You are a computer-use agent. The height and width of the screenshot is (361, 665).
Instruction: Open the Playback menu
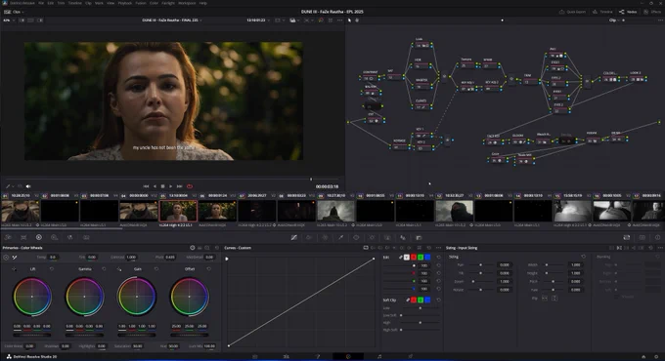click(x=125, y=3)
